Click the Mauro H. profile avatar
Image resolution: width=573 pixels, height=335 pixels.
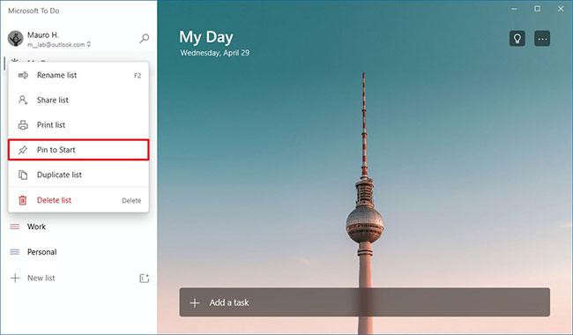tap(15, 39)
